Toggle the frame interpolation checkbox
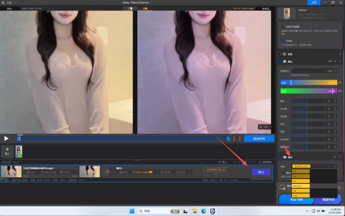Screen dimensions: 345x216 click(279, 157)
